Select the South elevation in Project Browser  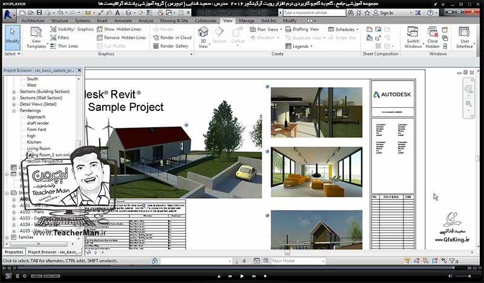point(32,79)
